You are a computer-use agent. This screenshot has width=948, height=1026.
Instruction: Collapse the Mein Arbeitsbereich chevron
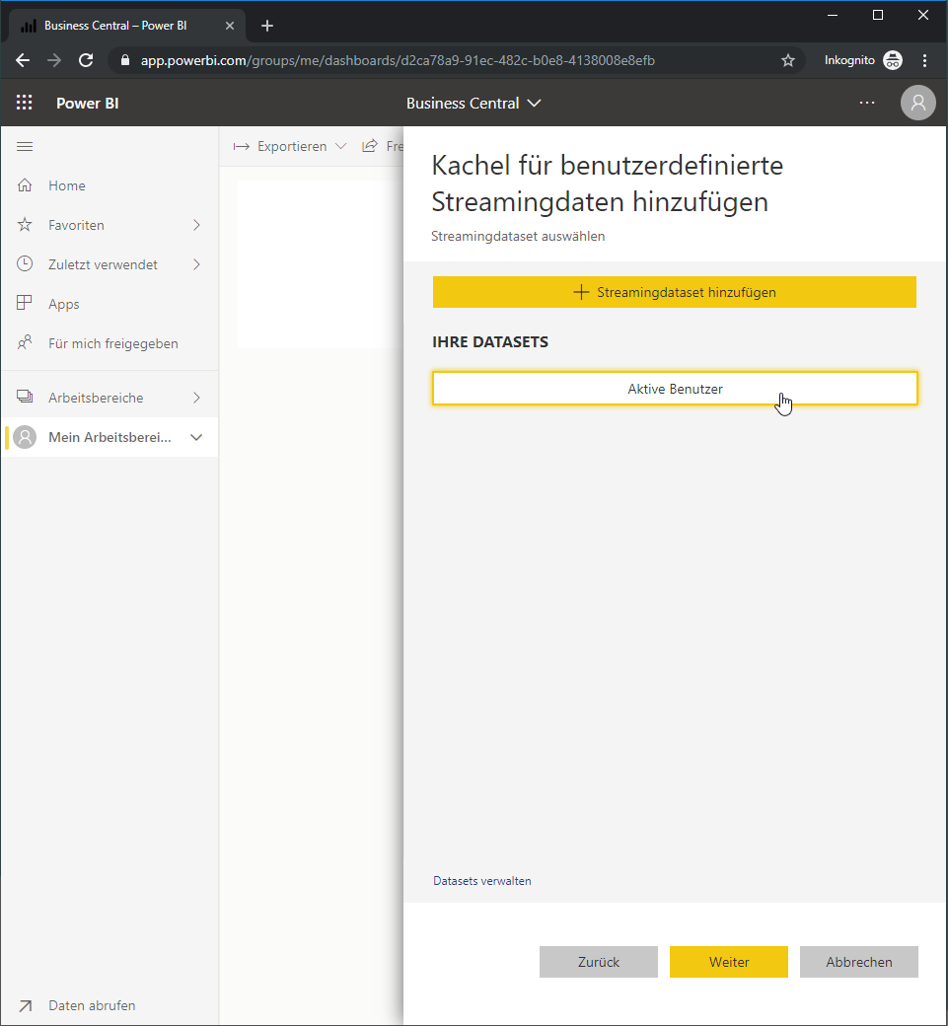pyautogui.click(x=196, y=437)
